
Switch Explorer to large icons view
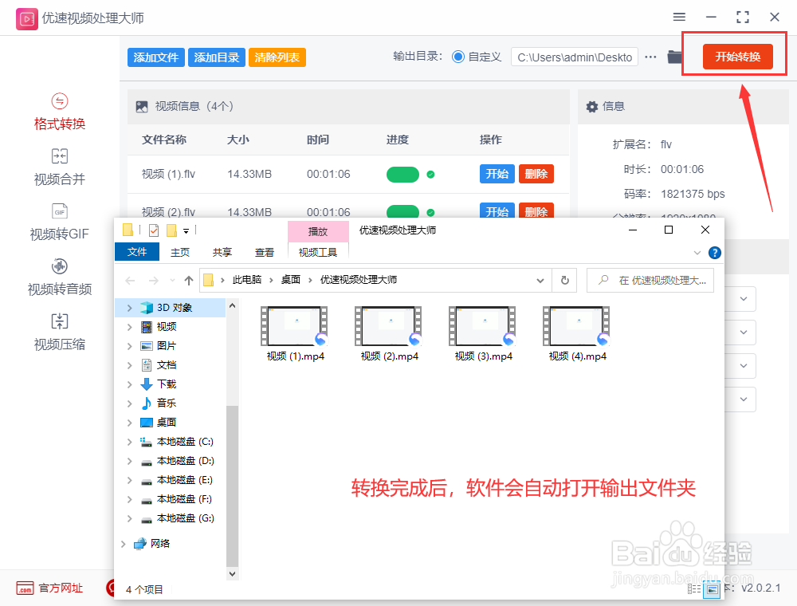pos(712,589)
